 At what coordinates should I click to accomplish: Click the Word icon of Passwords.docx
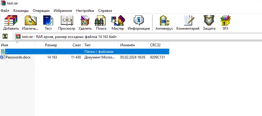pos(3,57)
